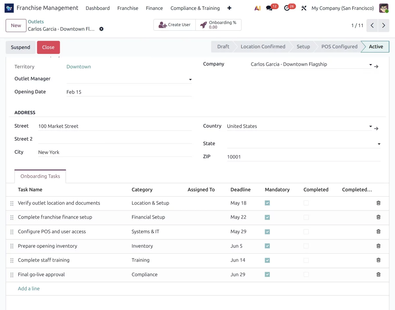Toggle Mandatory for Final go-live approval
Viewport: 395px width, 310px height.
[267, 274]
